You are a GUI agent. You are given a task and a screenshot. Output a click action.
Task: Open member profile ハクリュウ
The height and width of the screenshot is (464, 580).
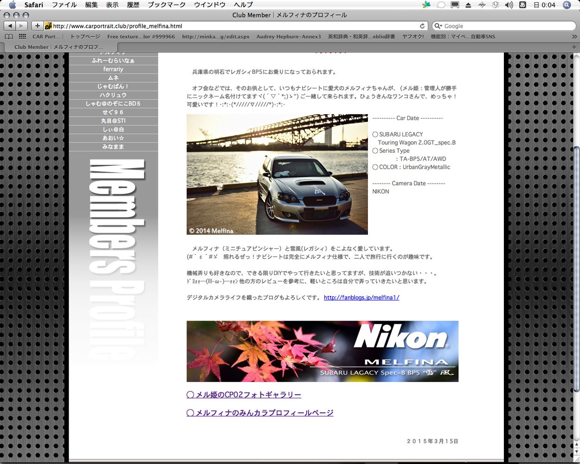pyautogui.click(x=113, y=95)
